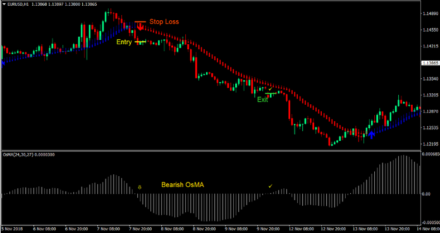The image size is (440, 233).
Task: Select the Bearish OsMA text label
Action: [x=183, y=185]
